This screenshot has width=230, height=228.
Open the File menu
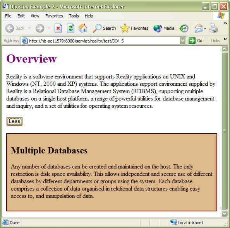pos(8,16)
